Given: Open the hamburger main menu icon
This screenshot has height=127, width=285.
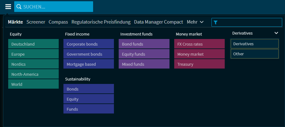Looking at the screenshot, I should pyautogui.click(x=8, y=7).
